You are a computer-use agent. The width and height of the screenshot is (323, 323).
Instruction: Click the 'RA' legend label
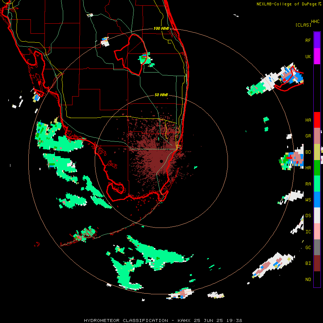tap(308, 184)
